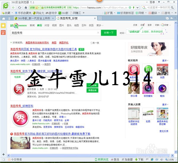Open 美图秀秀网页版 官方网站 result link
The height and width of the screenshot is (163, 178).
coord(44,49)
